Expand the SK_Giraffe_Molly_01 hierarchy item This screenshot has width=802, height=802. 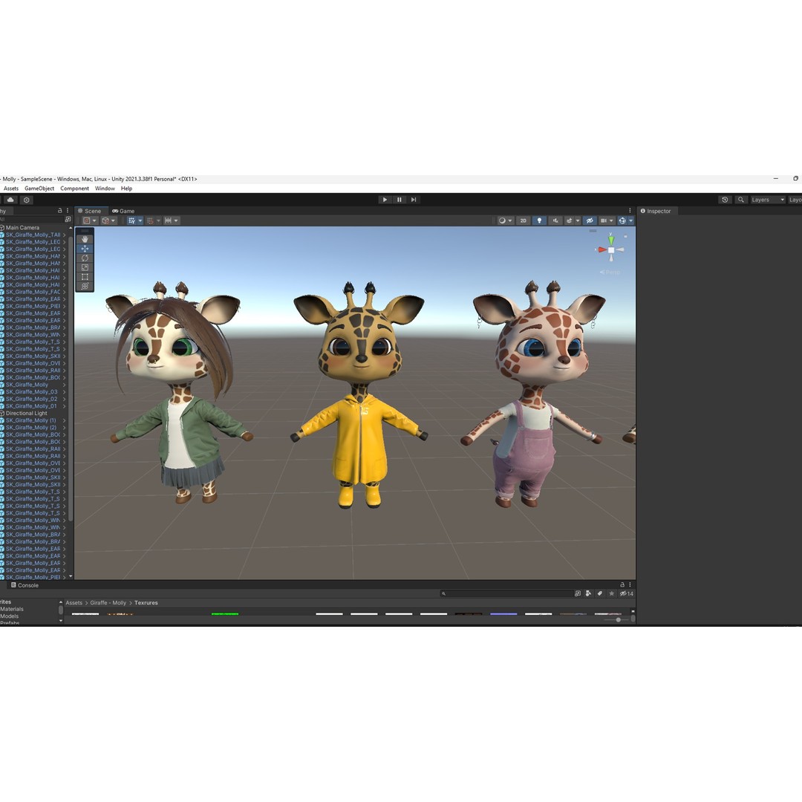pyautogui.click(x=65, y=405)
